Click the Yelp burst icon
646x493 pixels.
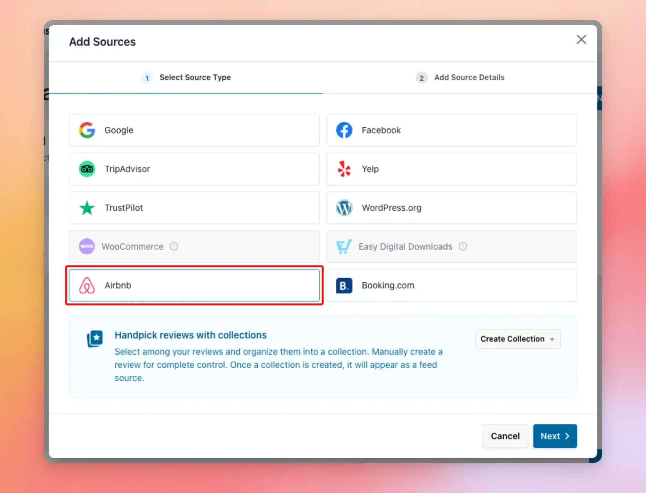[x=344, y=169]
